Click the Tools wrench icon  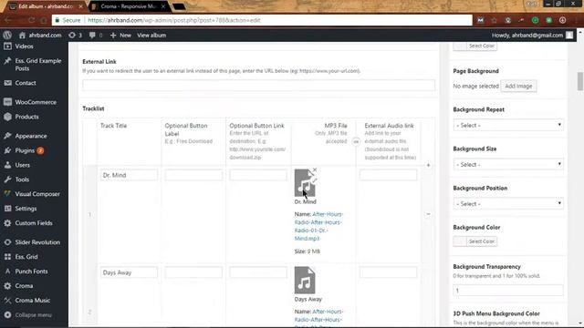tap(7, 179)
